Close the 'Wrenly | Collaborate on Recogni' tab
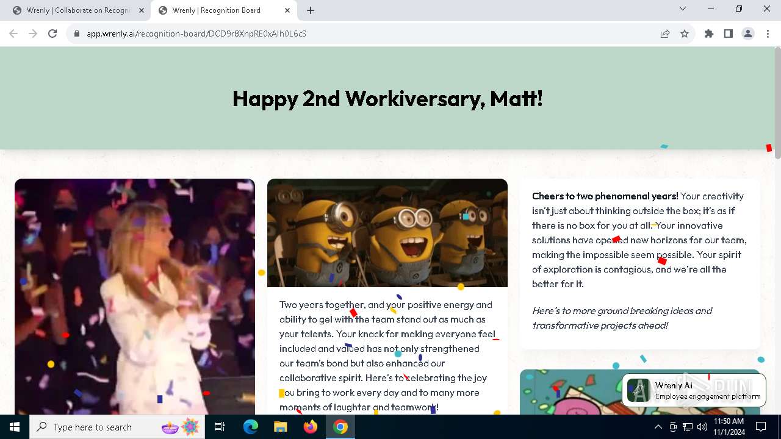The height and width of the screenshot is (439, 781). [x=142, y=10]
